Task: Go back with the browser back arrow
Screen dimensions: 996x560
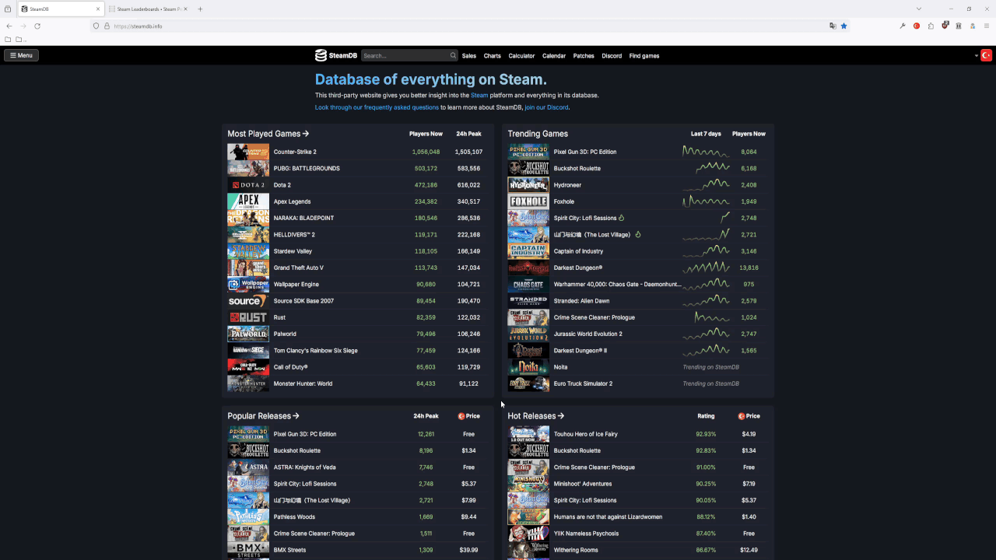Action: pyautogui.click(x=9, y=26)
